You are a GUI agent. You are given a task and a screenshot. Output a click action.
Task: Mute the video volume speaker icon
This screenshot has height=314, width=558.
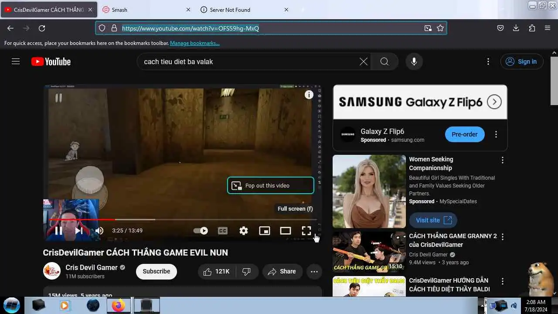(99, 231)
